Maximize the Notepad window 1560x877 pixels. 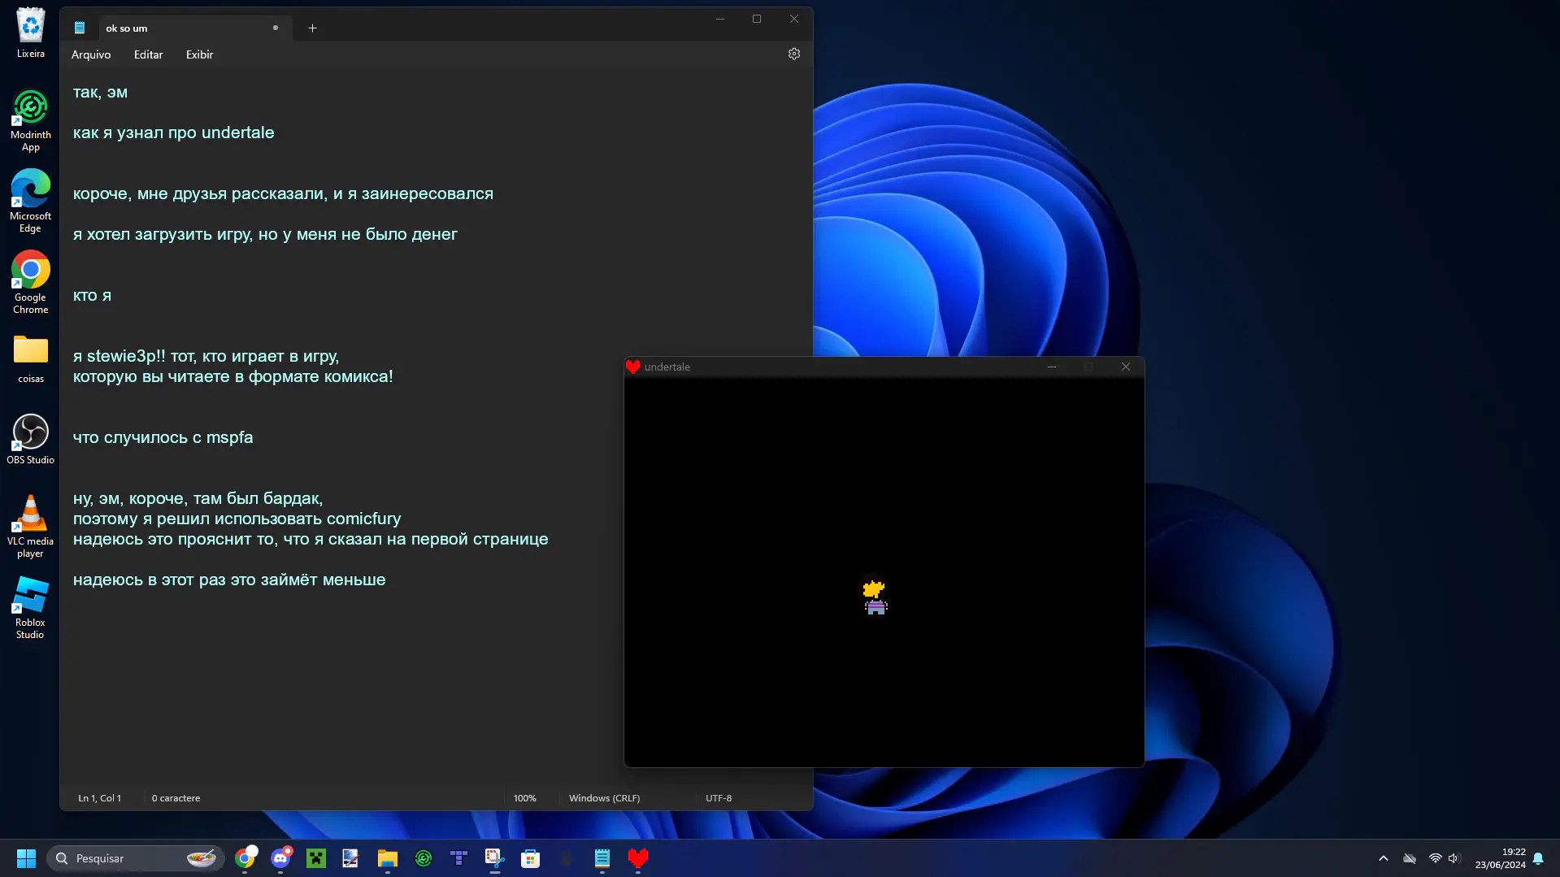tap(757, 19)
